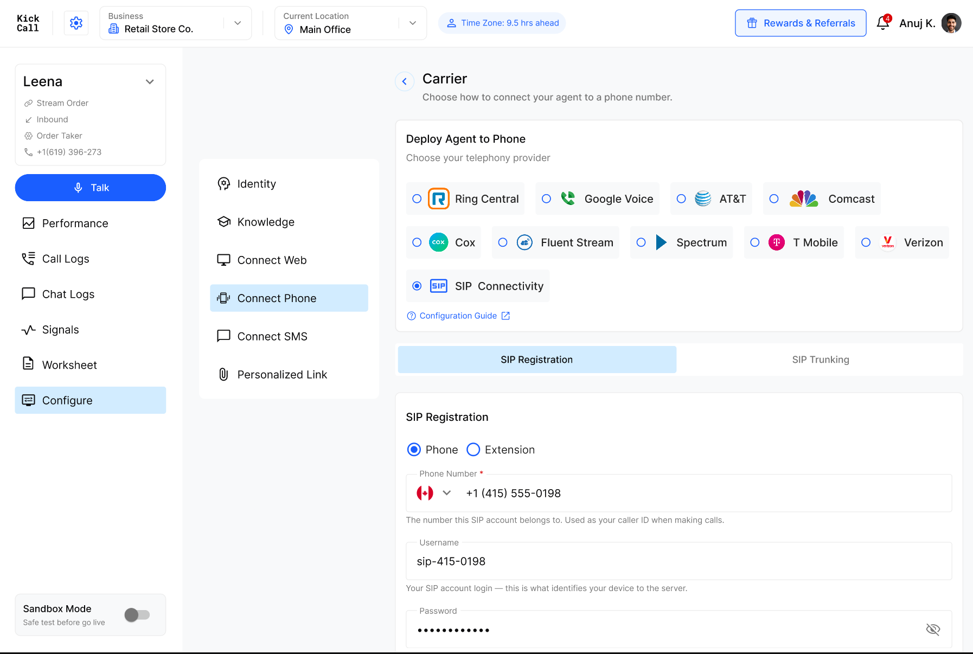Image resolution: width=973 pixels, height=654 pixels.
Task: Click the Comcast peacock logo
Action: (804, 198)
